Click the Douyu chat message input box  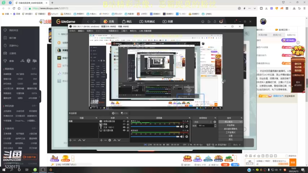(272, 162)
